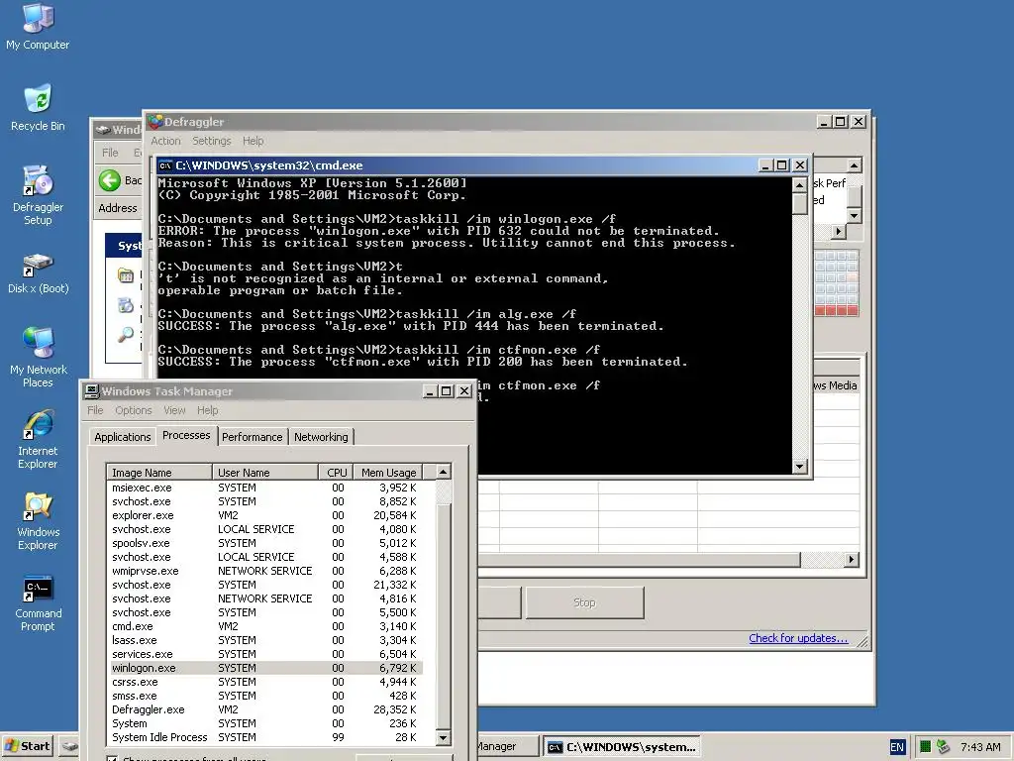
Task: Sort processes by User Name column
Action: pyautogui.click(x=265, y=473)
